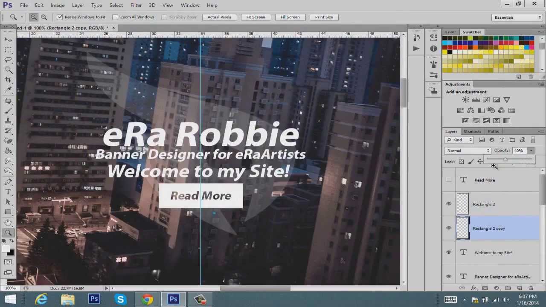Open status bar document info arrow
This screenshot has height=307, width=546.
pyautogui.click(x=107, y=288)
